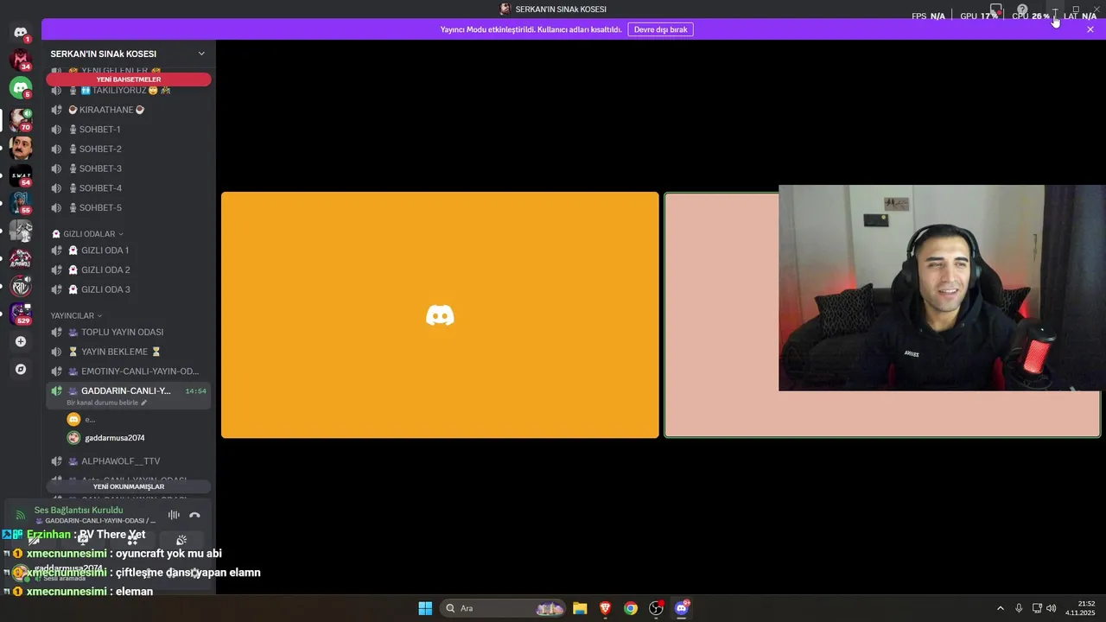Click the YENI BAHSETMELER mentions pill

[128, 79]
